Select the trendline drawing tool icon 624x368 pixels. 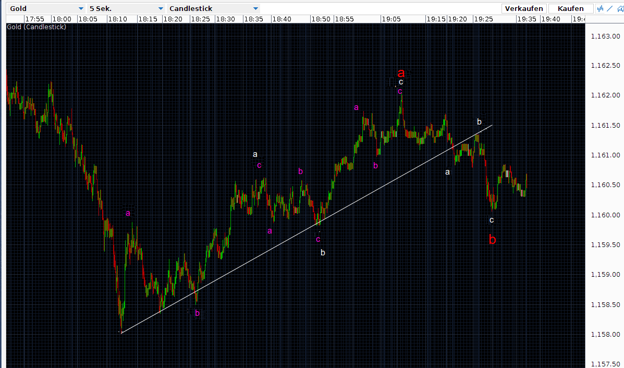[x=610, y=8]
